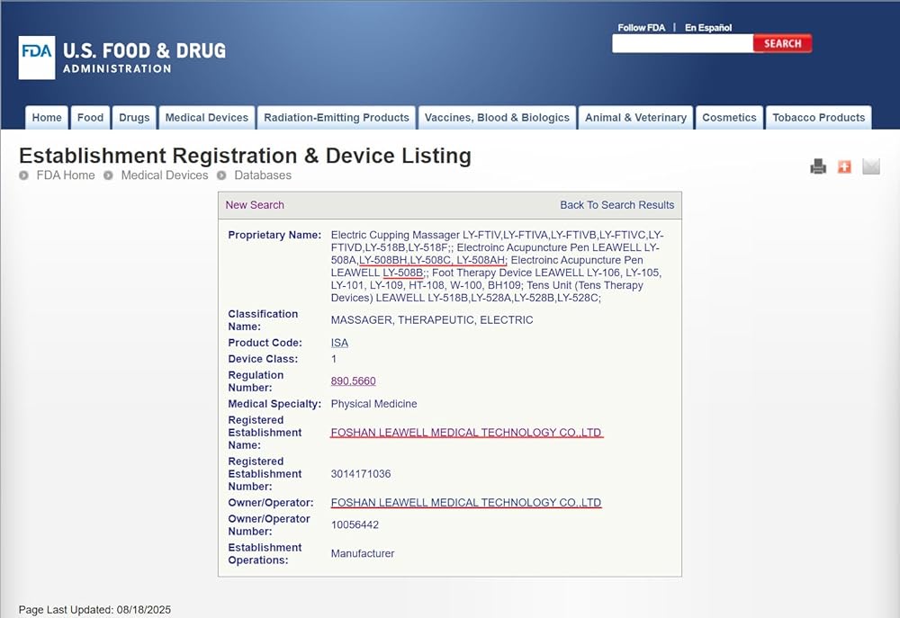This screenshot has width=900, height=618.
Task: Email this page via envelope icon
Action: 870,166
